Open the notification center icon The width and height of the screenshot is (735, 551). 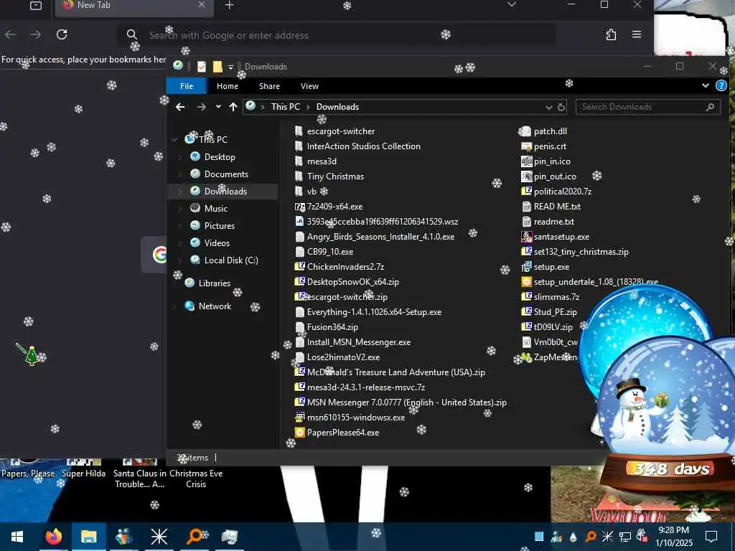(711, 537)
